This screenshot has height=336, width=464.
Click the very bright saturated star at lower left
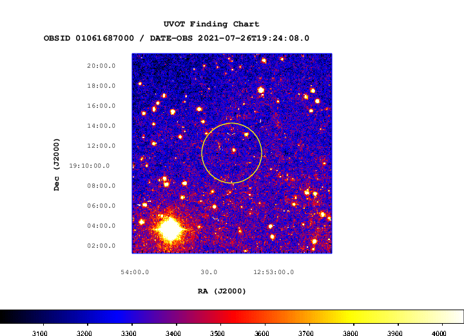[x=170, y=230]
